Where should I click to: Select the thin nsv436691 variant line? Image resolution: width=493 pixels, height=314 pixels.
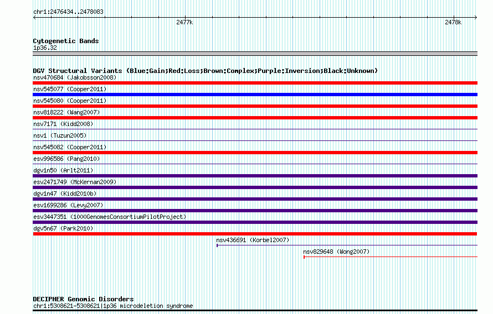pos(347,245)
